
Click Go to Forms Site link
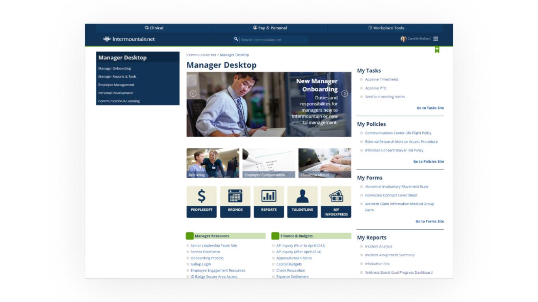pos(430,221)
